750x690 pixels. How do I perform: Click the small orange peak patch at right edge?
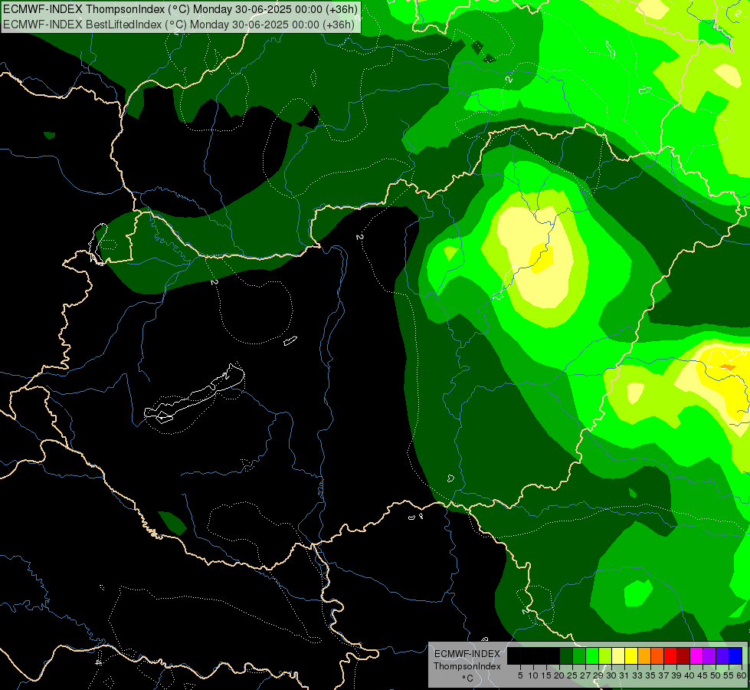click(728, 367)
